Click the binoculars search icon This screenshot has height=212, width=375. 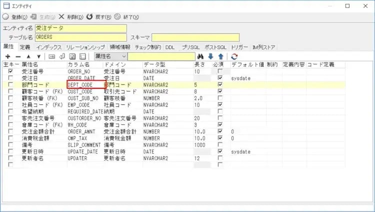point(201,56)
